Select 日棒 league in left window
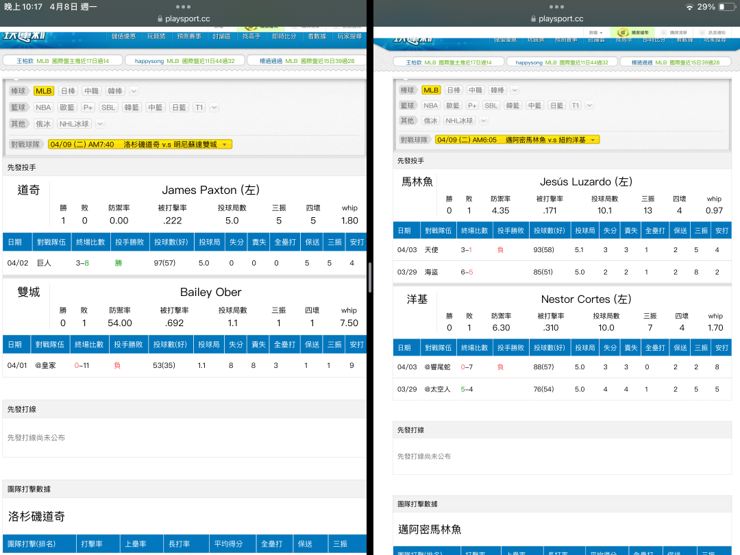 [69, 91]
